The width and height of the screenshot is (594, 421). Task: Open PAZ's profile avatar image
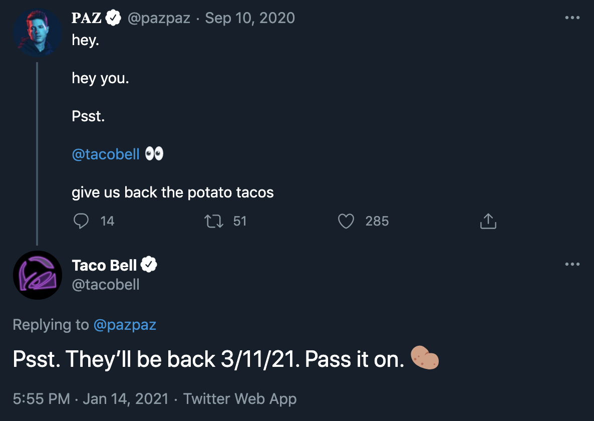[x=38, y=32]
